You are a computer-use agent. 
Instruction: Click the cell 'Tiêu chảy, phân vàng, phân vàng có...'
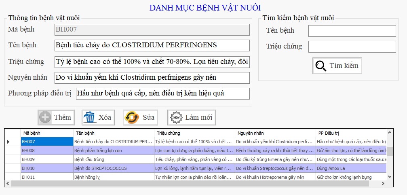point(195,159)
